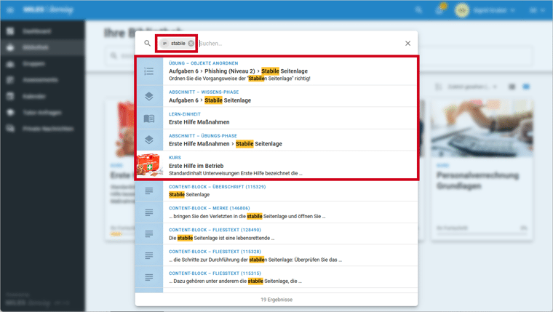Screen dimensions: 553x312
Task: Click layers icon of Wissens-Phase result
Action: [x=148, y=97]
